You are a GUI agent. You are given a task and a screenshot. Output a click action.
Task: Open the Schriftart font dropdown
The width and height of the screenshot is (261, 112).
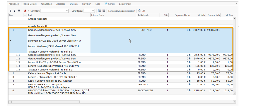(67, 11)
